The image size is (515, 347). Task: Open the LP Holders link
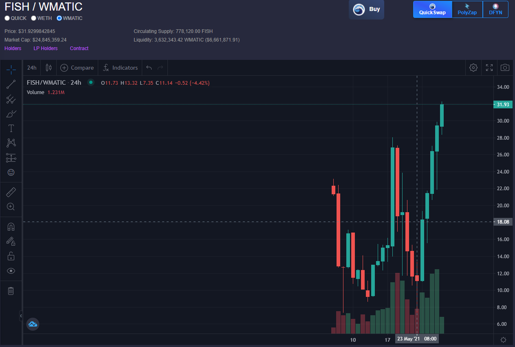[46, 48]
